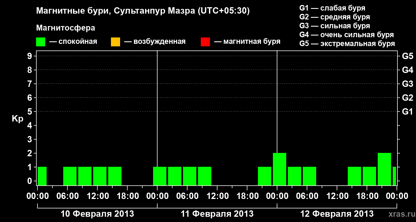Click the 'Магнитосфера' legend heading

[x=66, y=28]
